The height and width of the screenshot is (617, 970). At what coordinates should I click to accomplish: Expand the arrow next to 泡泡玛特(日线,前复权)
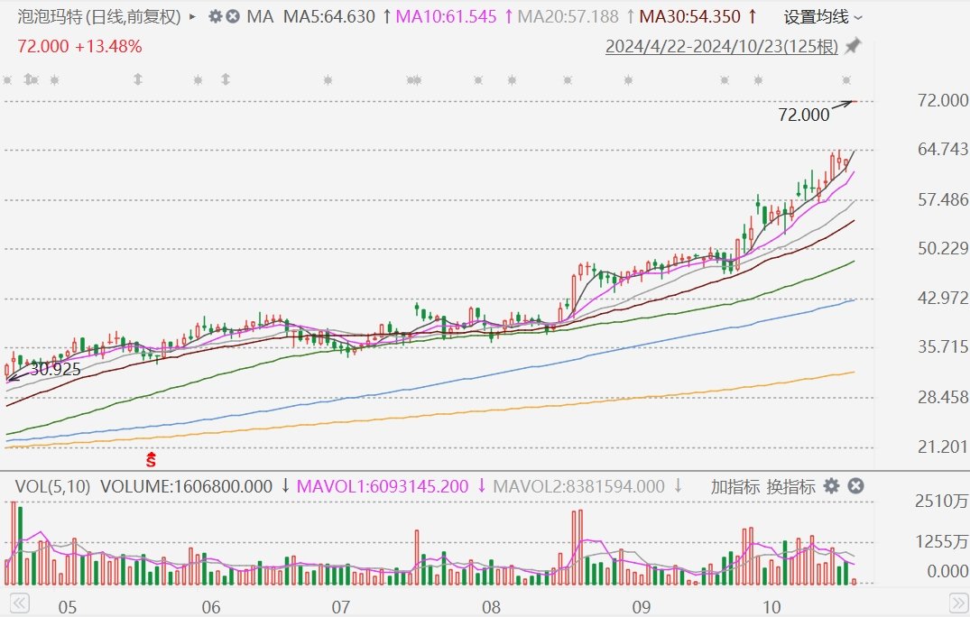tap(192, 17)
